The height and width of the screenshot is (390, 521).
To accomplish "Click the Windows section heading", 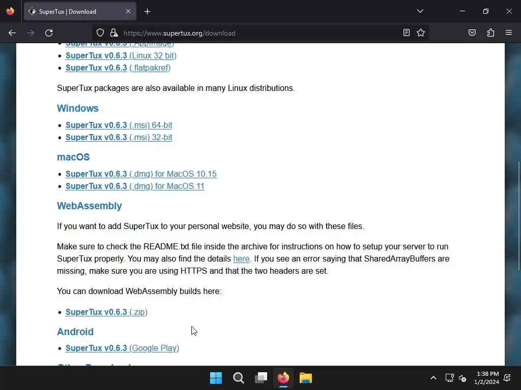I will tap(78, 108).
